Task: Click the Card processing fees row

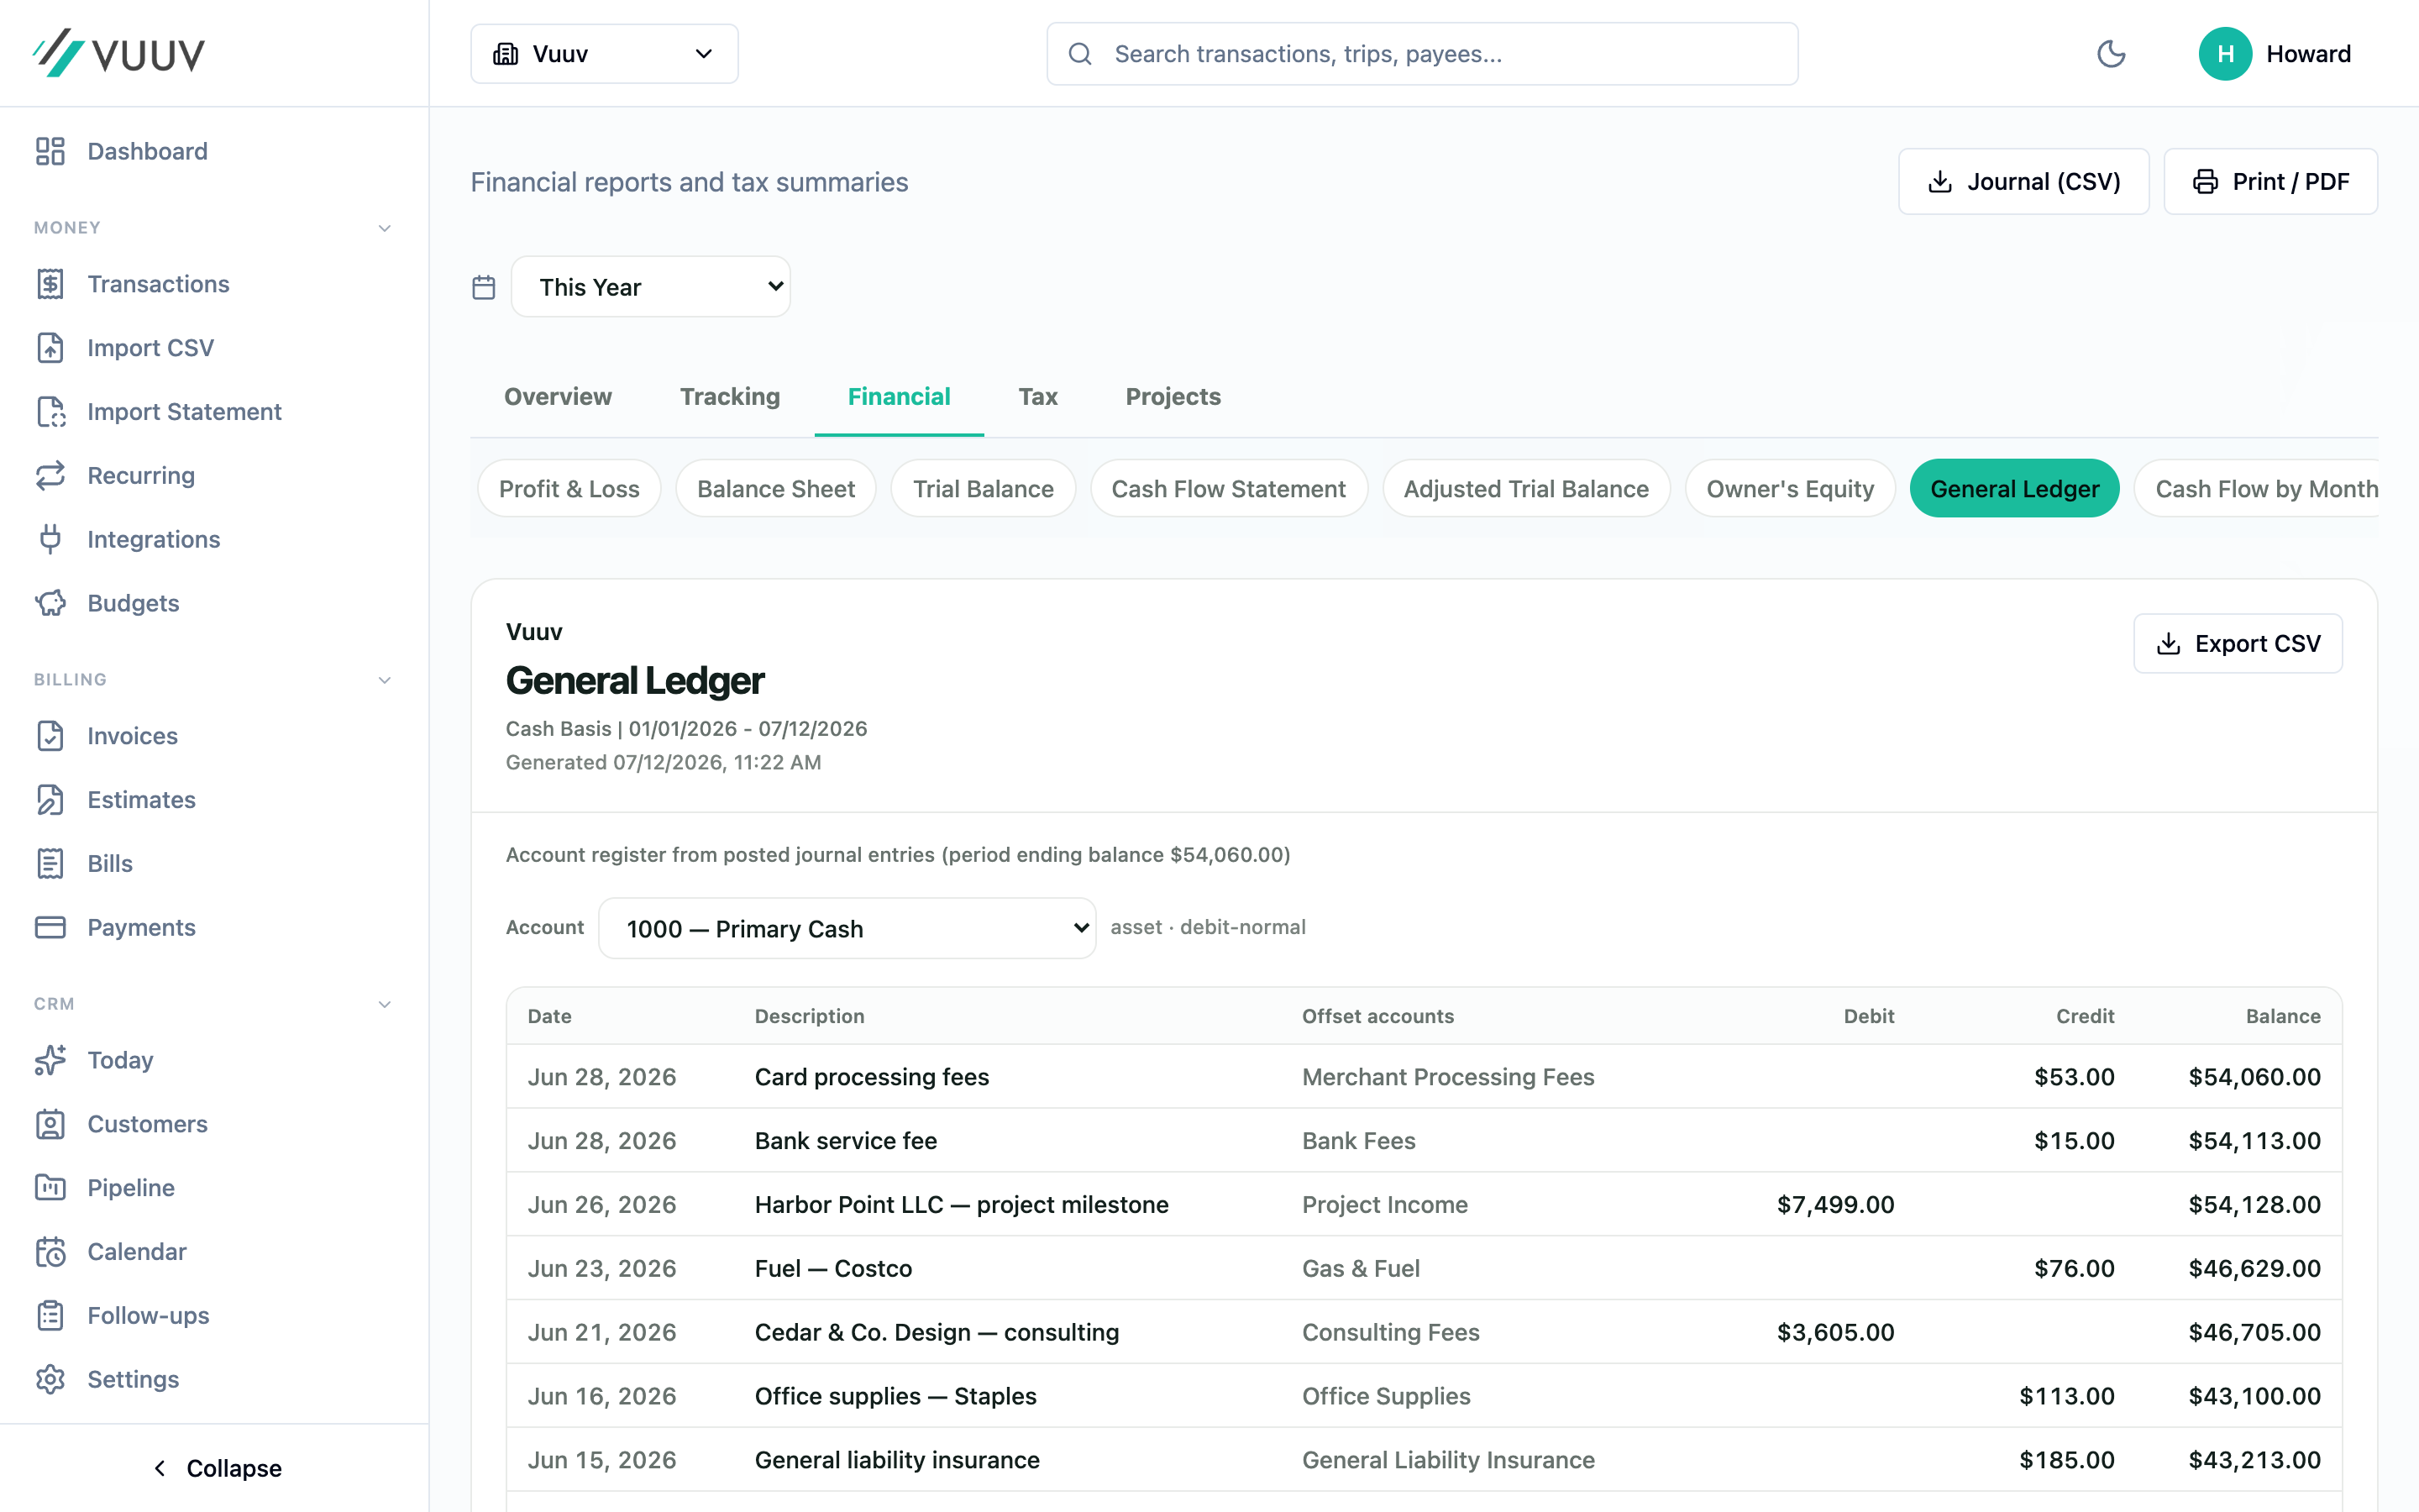Action: 1424,1077
